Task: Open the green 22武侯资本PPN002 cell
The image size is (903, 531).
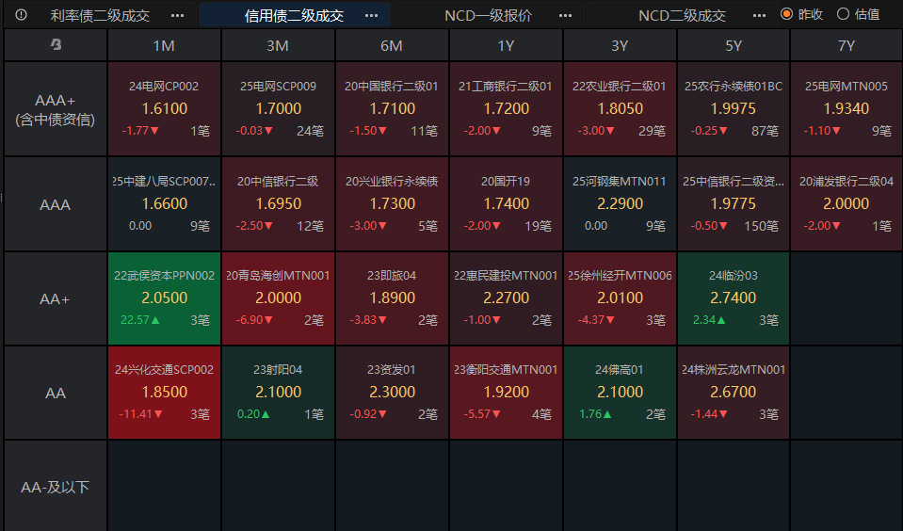Action: [164, 298]
